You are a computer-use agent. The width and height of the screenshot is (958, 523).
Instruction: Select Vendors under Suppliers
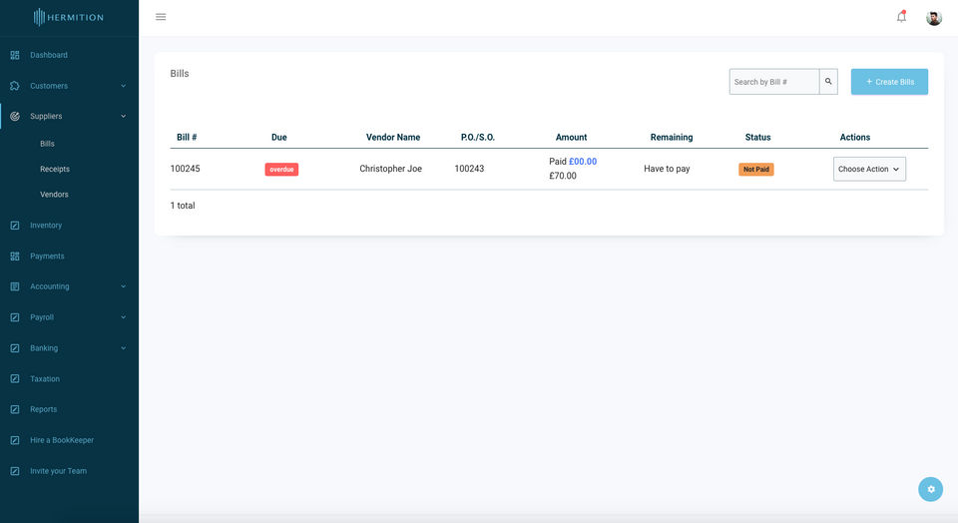[x=54, y=195]
